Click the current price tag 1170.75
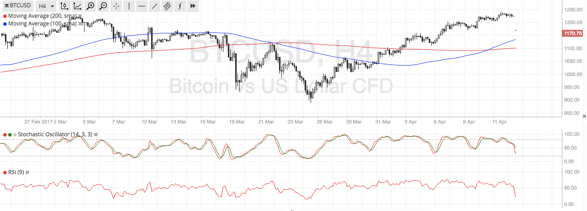Viewport: 587px width, 211px height. (x=573, y=33)
